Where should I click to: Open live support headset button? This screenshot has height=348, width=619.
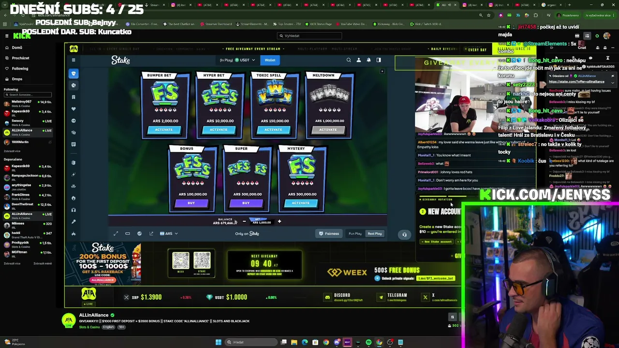pyautogui.click(x=405, y=234)
